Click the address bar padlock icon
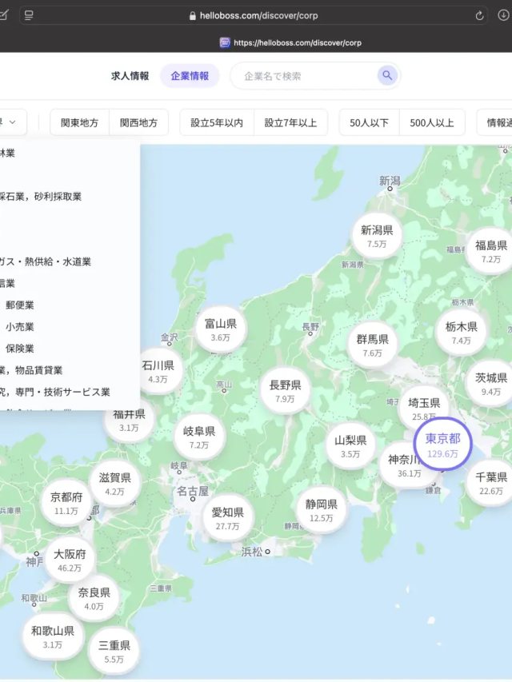 coord(192,15)
